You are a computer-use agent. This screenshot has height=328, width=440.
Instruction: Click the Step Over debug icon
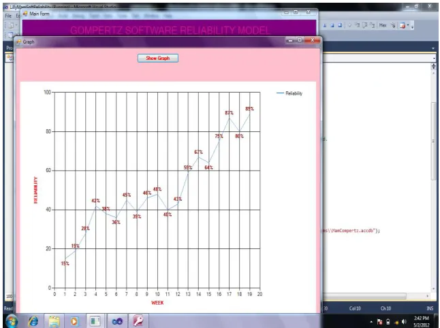365,25
